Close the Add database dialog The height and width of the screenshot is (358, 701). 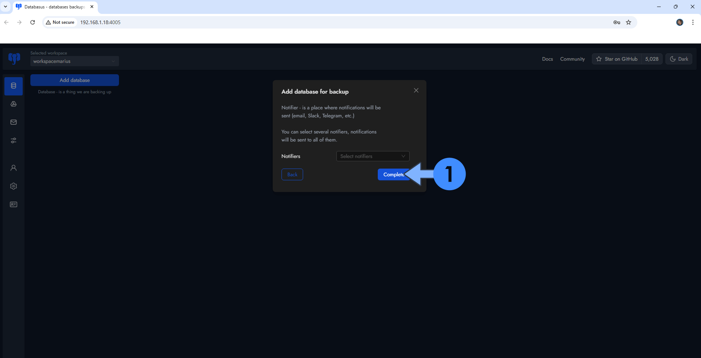point(416,90)
